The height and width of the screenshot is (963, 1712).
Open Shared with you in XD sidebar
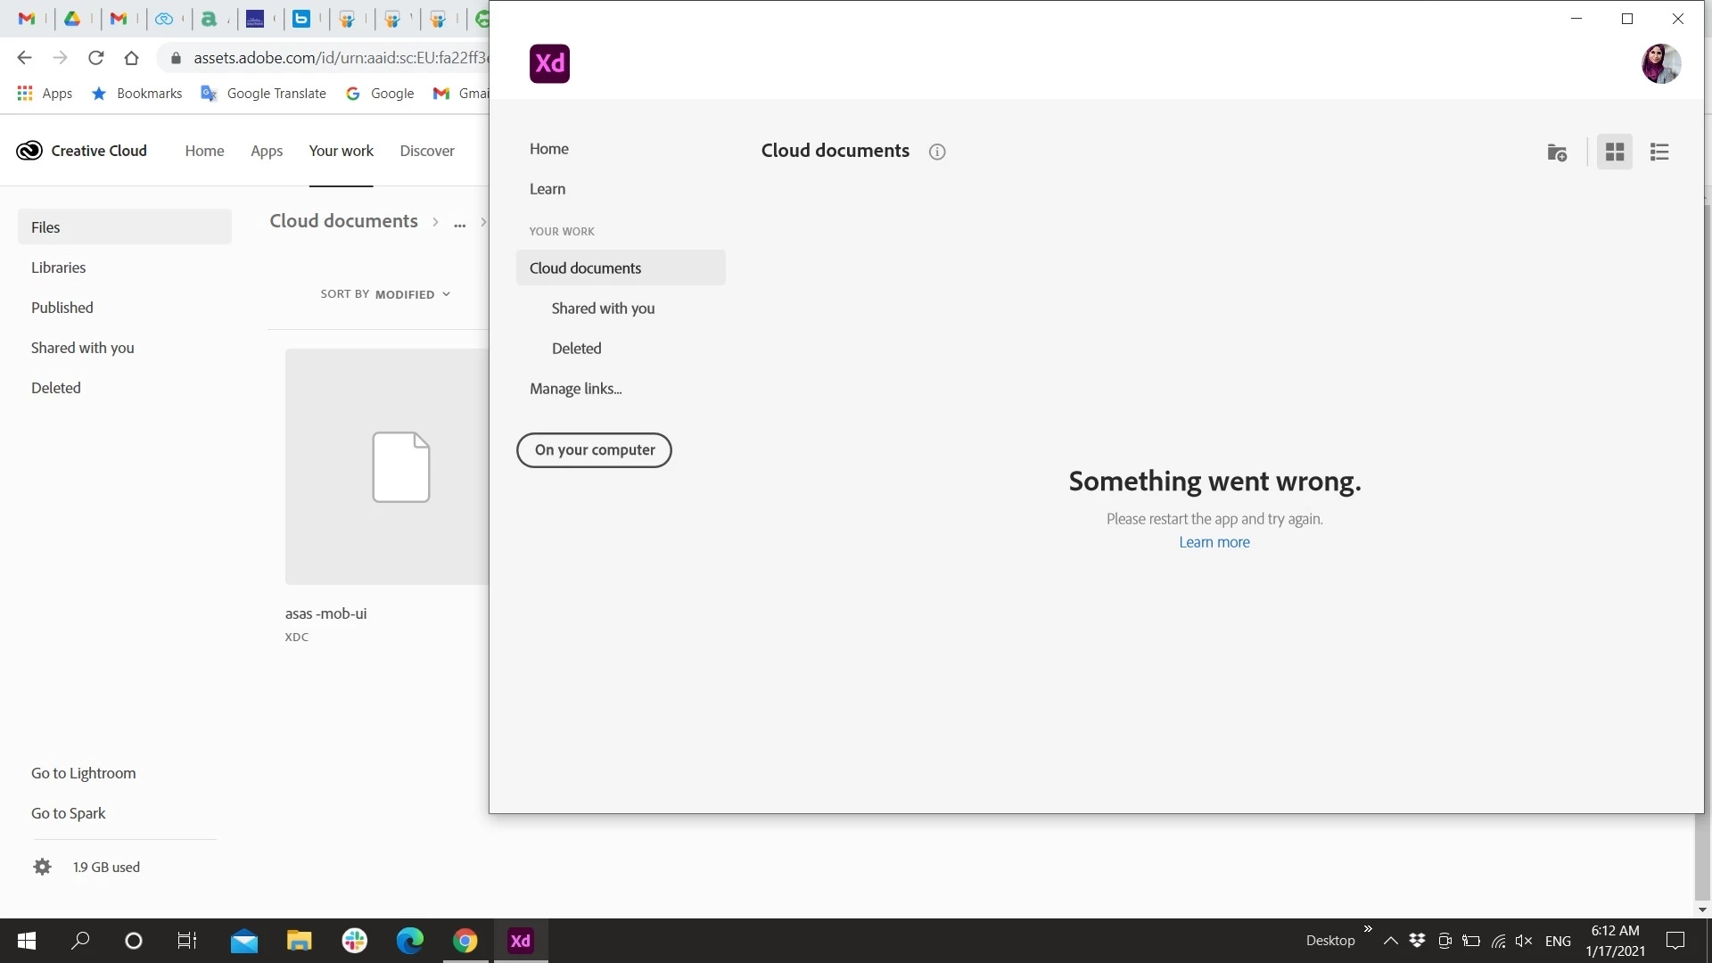coord(603,309)
